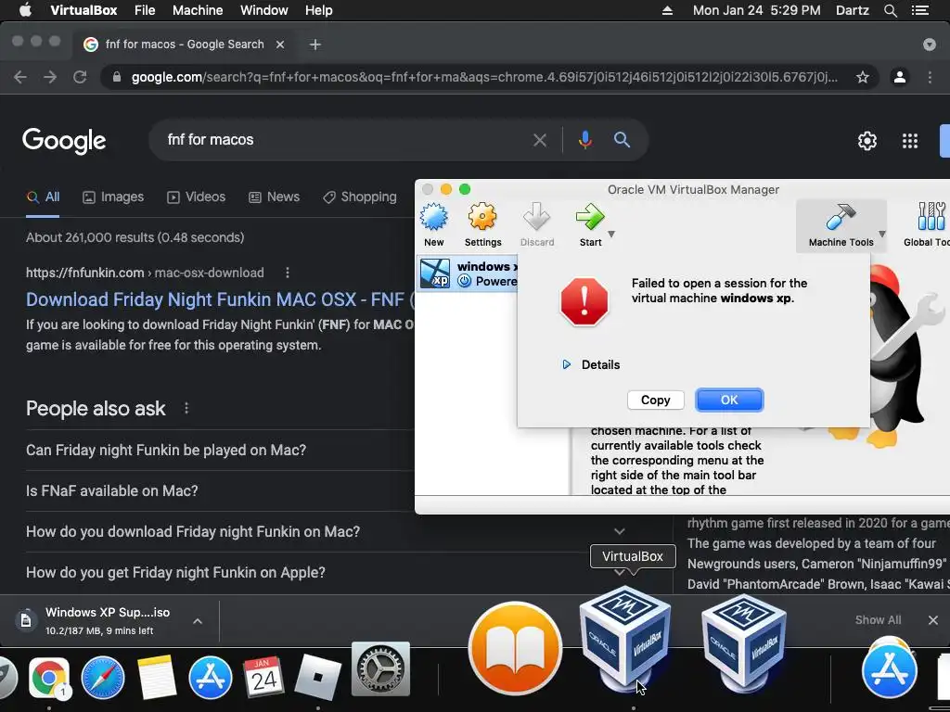
Task: Click Show All downloads
Action: 878,620
